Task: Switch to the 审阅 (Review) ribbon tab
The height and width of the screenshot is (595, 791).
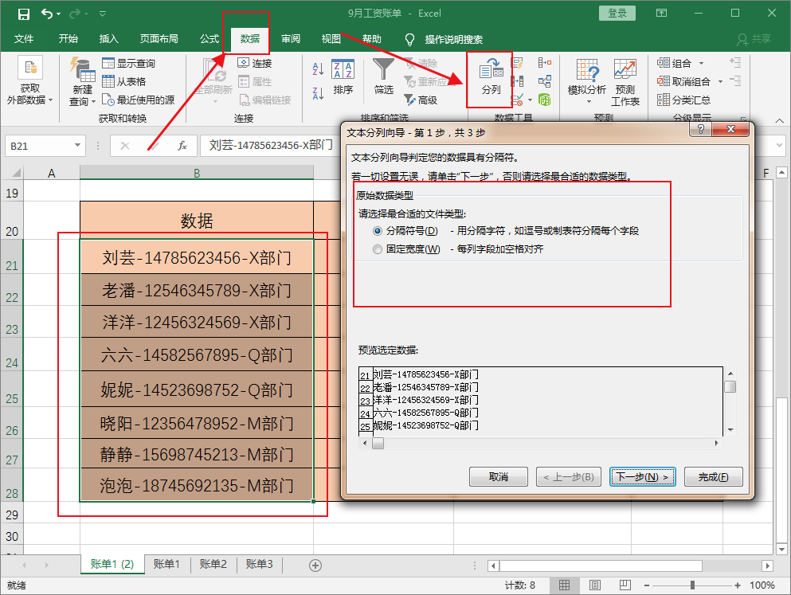Action: [x=291, y=39]
